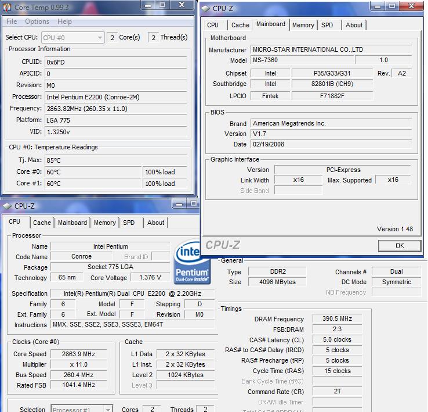Open the File menu in Core Temp
Image resolution: width=428 pixels, height=412 pixels.
click(x=12, y=22)
